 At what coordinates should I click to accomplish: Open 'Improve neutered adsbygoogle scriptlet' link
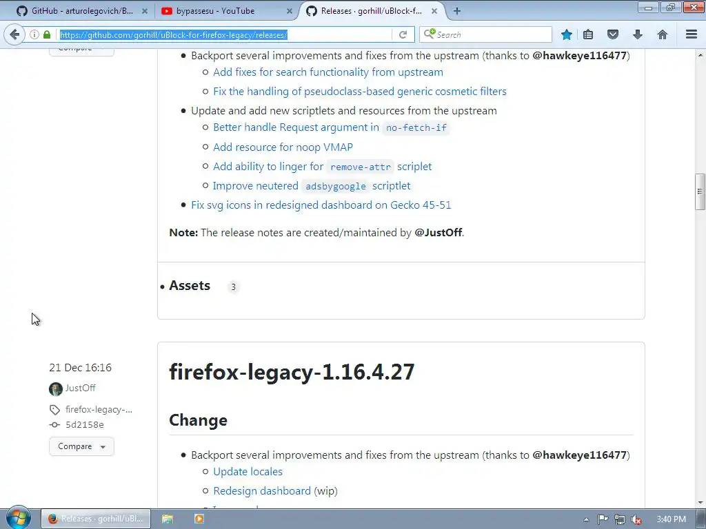312,186
